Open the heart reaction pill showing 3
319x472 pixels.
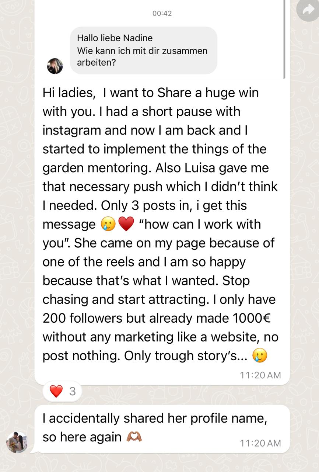click(x=62, y=391)
